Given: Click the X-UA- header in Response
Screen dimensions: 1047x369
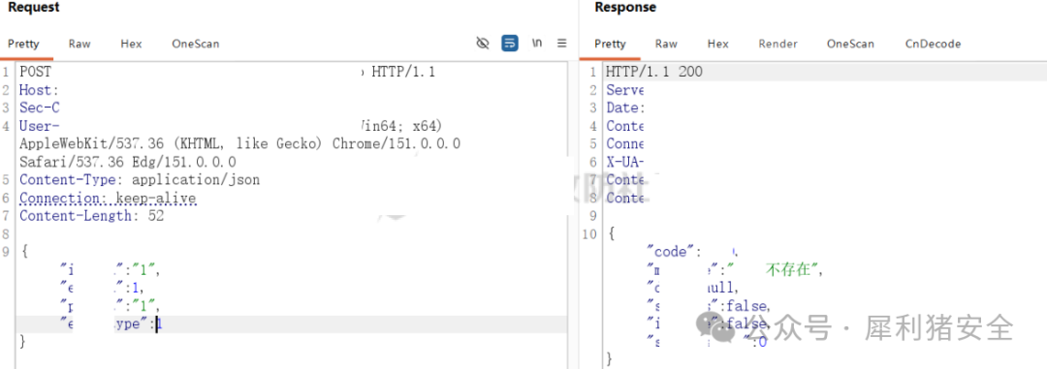Looking at the screenshot, I should point(625,162).
